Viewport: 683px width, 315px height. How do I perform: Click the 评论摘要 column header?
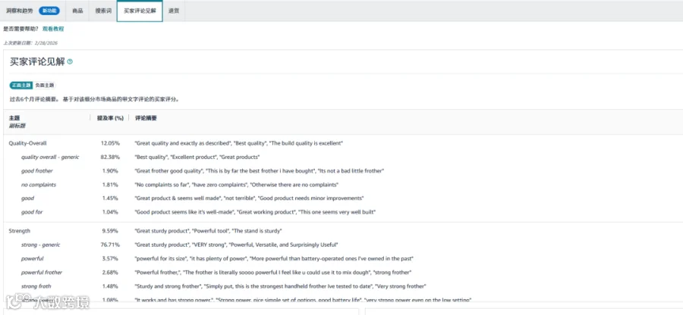[146, 117]
